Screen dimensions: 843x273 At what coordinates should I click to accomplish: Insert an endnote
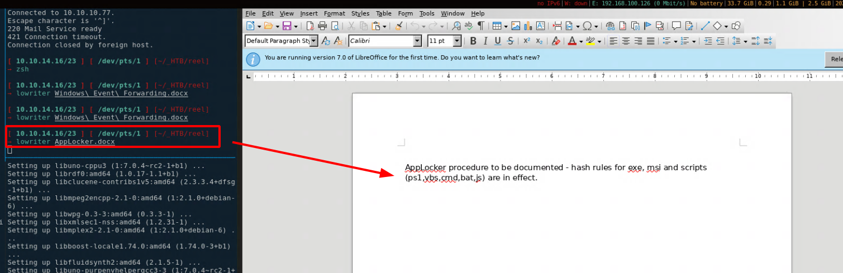(x=635, y=26)
